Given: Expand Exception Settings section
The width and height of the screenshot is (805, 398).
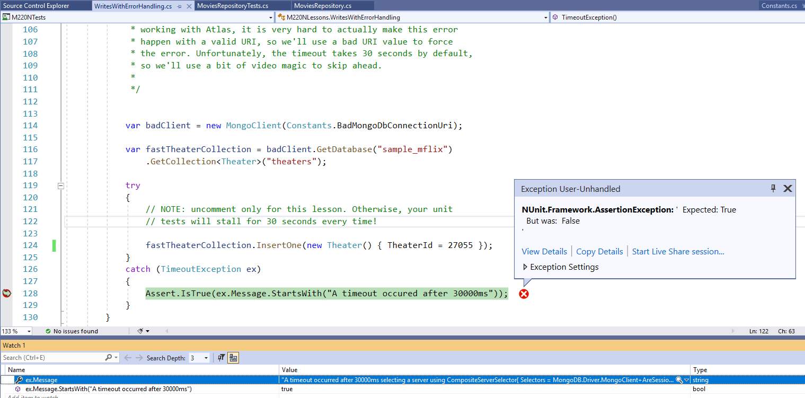Looking at the screenshot, I should pos(526,267).
